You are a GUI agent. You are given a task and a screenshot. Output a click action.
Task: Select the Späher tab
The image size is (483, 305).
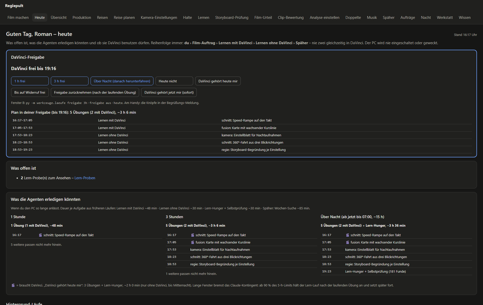click(x=389, y=18)
